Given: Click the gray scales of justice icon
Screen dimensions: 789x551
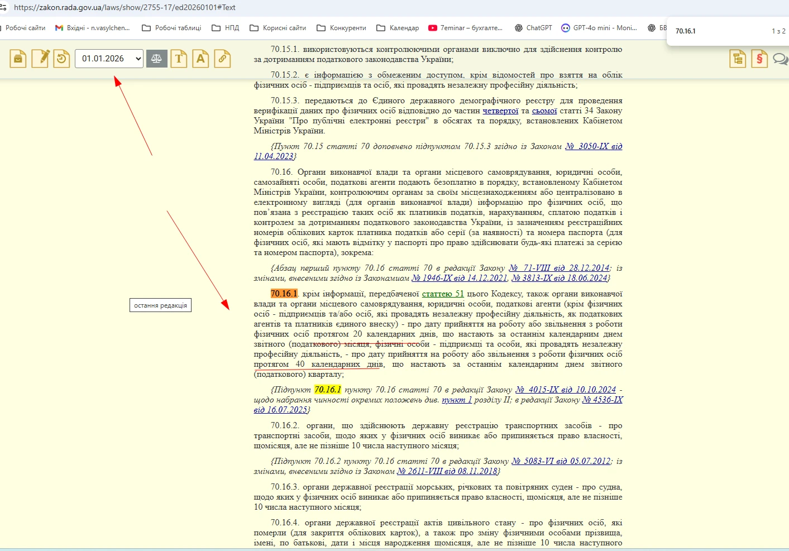Looking at the screenshot, I should [x=157, y=59].
